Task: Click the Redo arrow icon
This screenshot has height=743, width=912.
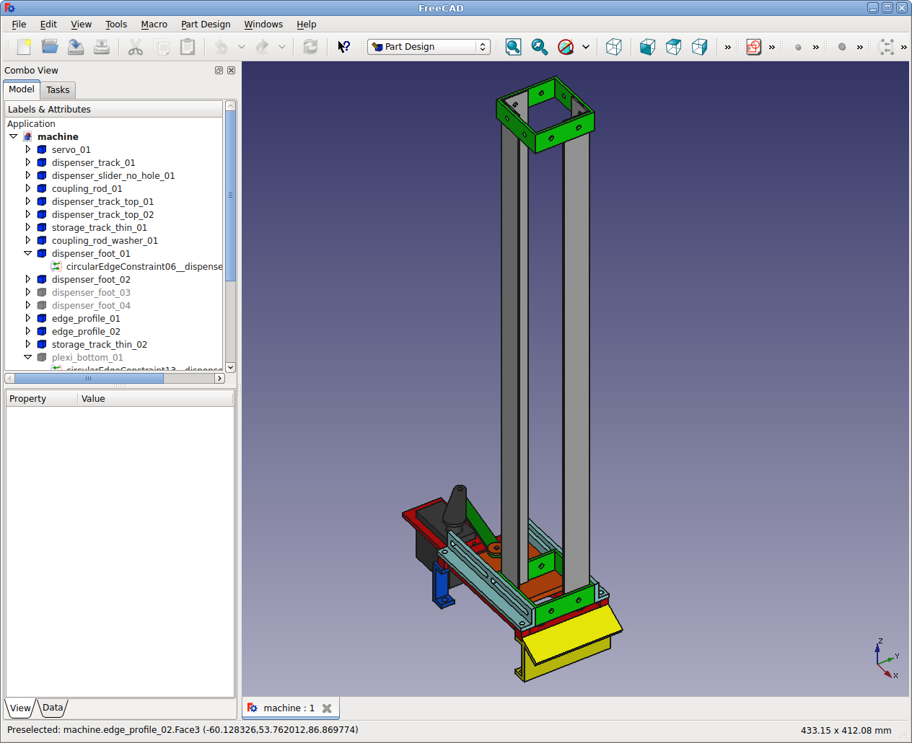Action: pyautogui.click(x=262, y=47)
